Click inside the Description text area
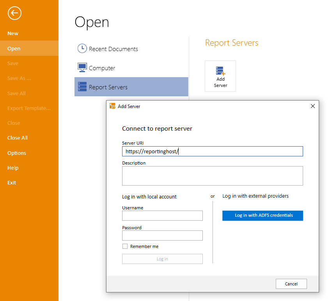Screen dimensions: 330x301 click(x=213, y=176)
